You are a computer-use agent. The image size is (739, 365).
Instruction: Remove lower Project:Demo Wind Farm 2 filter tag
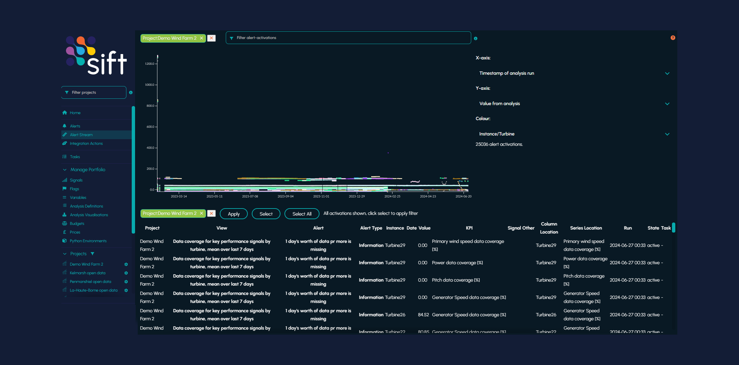click(x=201, y=213)
